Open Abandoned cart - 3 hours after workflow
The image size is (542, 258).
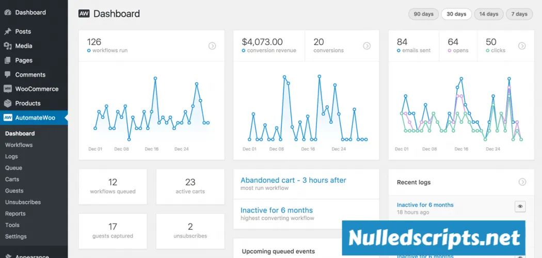click(293, 180)
